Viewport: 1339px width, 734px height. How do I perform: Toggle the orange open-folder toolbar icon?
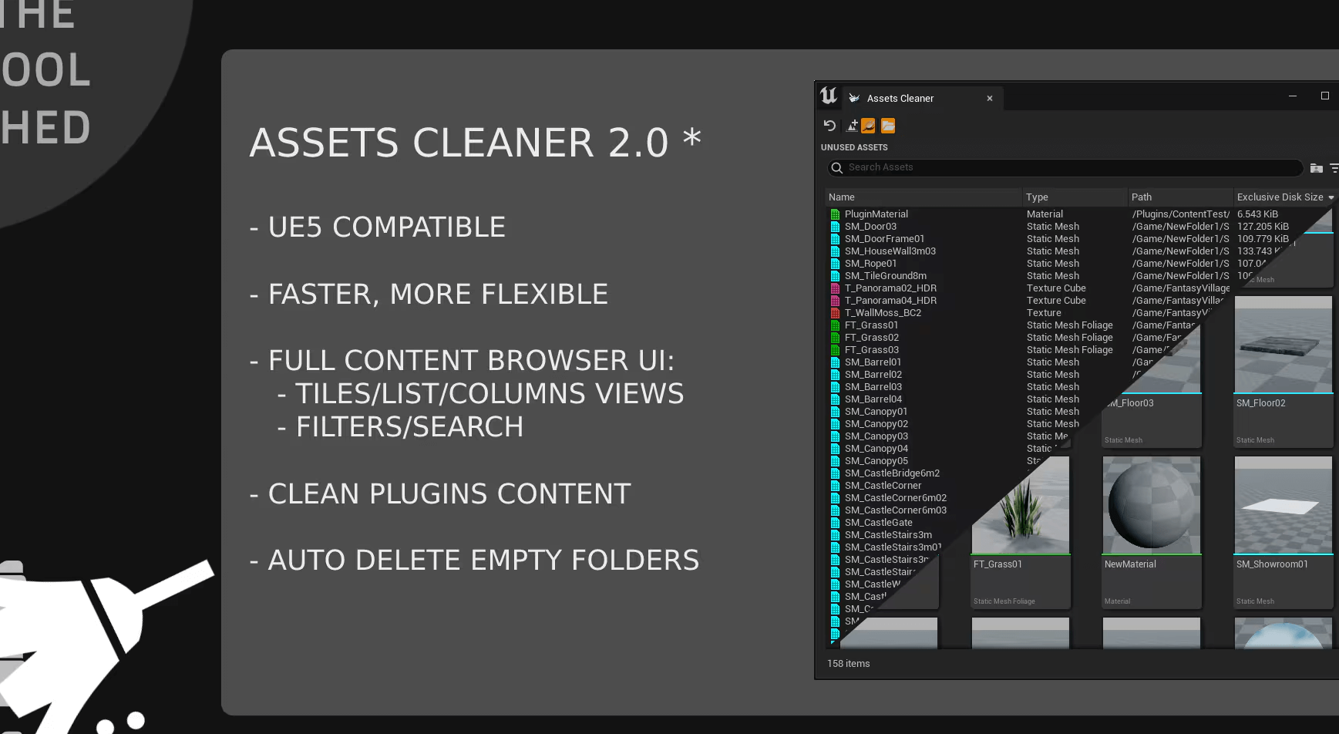pyautogui.click(x=888, y=125)
